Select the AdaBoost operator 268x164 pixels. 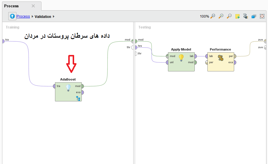click(68, 91)
